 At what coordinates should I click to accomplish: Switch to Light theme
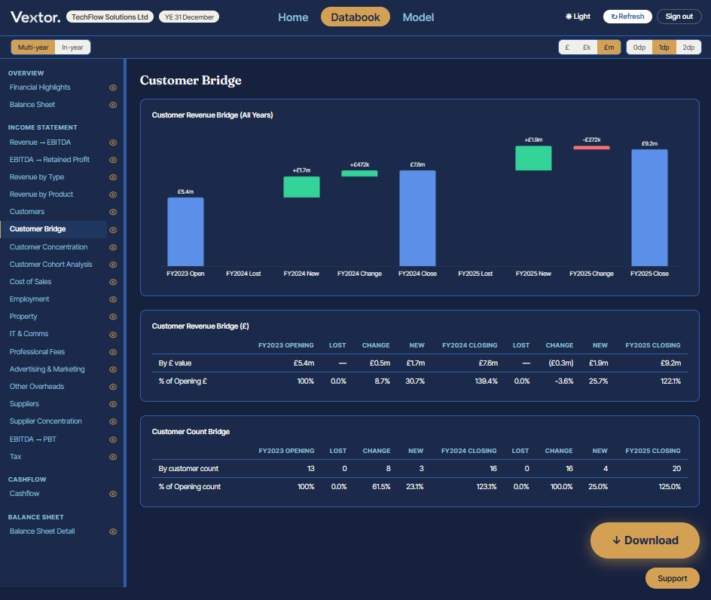click(x=578, y=17)
